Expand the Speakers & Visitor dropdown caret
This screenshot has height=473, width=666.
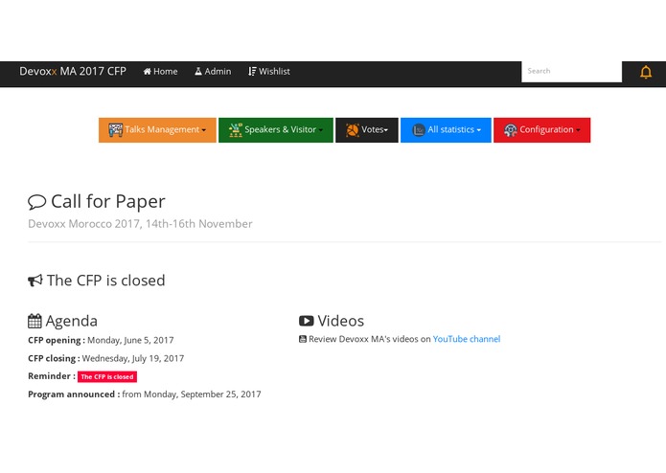321,130
